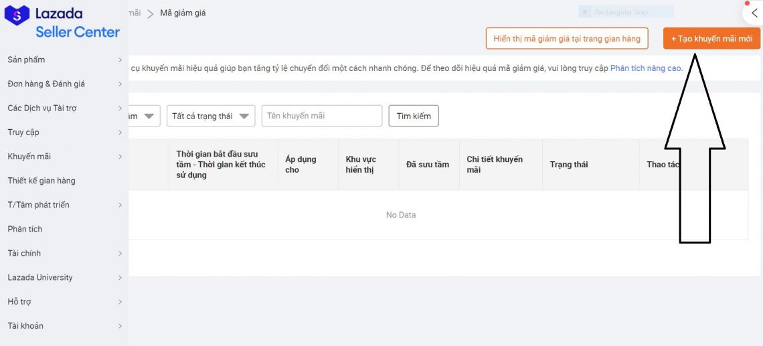Click the Mã giảm giá breadcrumb
Viewport: 763px width, 346px height.
tap(183, 13)
